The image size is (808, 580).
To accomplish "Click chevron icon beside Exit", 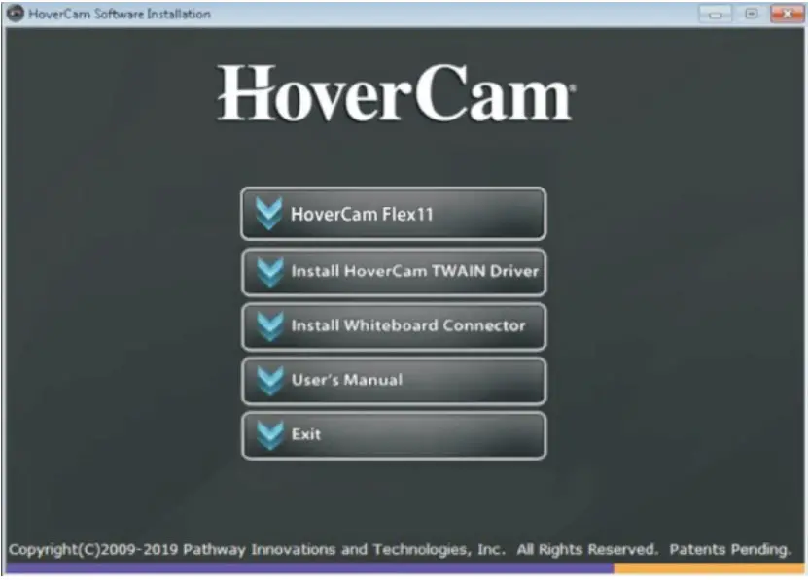I will tap(270, 435).
